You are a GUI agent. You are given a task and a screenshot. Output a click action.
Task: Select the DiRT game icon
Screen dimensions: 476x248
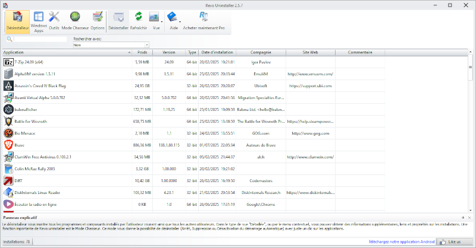(x=8, y=180)
